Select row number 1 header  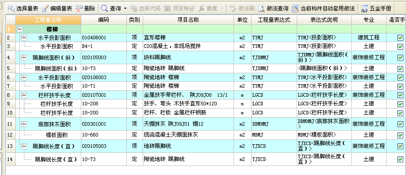point(11,29)
